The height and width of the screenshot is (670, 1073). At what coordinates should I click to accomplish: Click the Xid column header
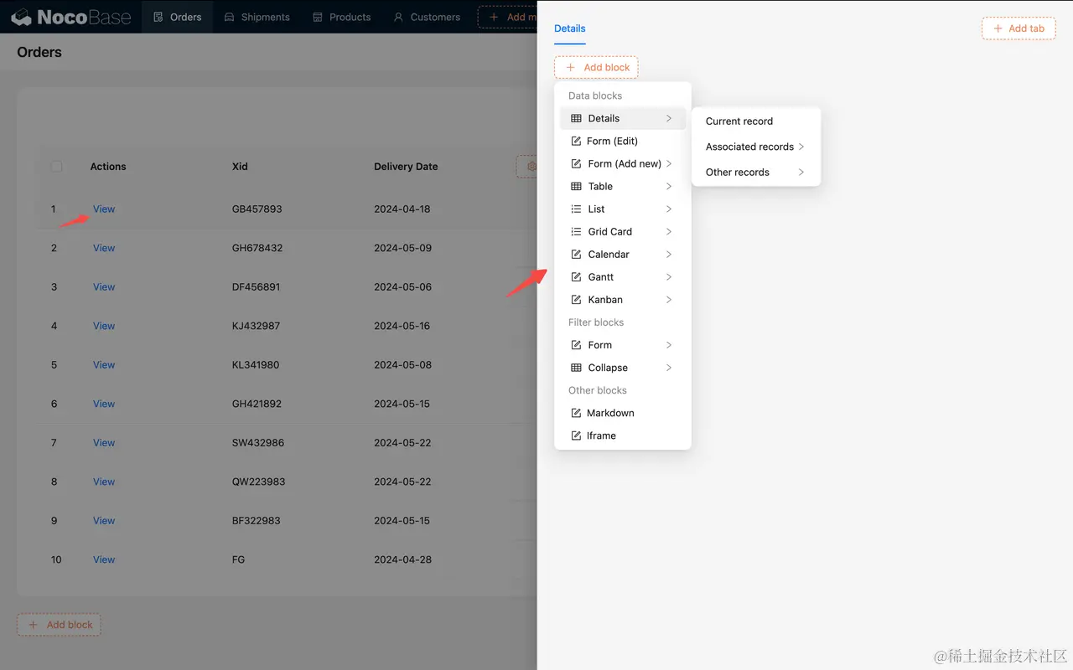240,167
